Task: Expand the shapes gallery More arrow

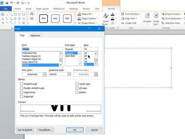Action: click(27, 23)
